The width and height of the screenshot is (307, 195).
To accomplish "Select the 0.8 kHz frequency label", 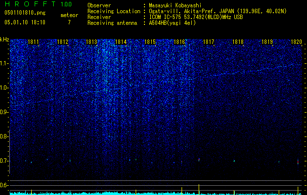I will click(x=4, y=136).
